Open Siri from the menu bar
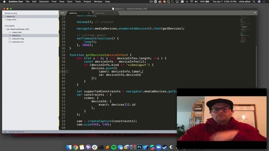269x151 pixels. [259, 2]
